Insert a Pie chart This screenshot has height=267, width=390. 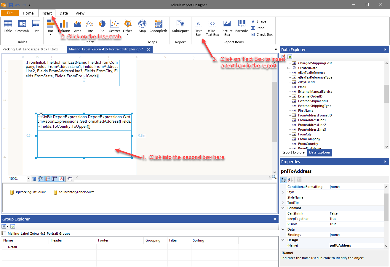click(102, 26)
